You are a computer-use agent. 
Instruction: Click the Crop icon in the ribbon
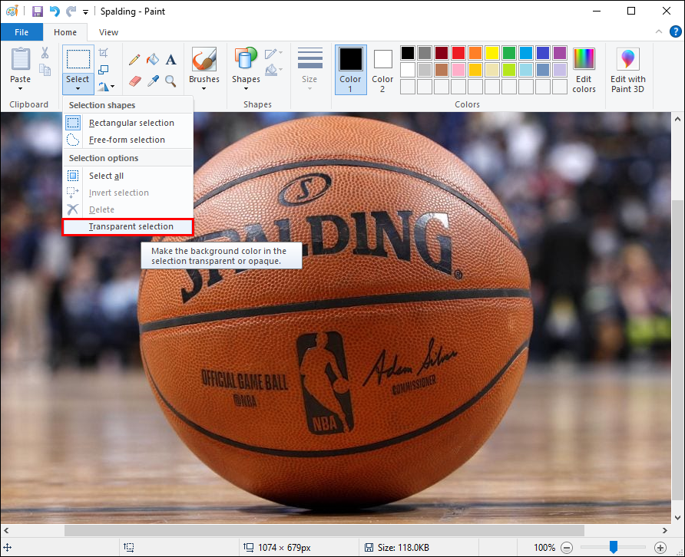pyautogui.click(x=104, y=53)
